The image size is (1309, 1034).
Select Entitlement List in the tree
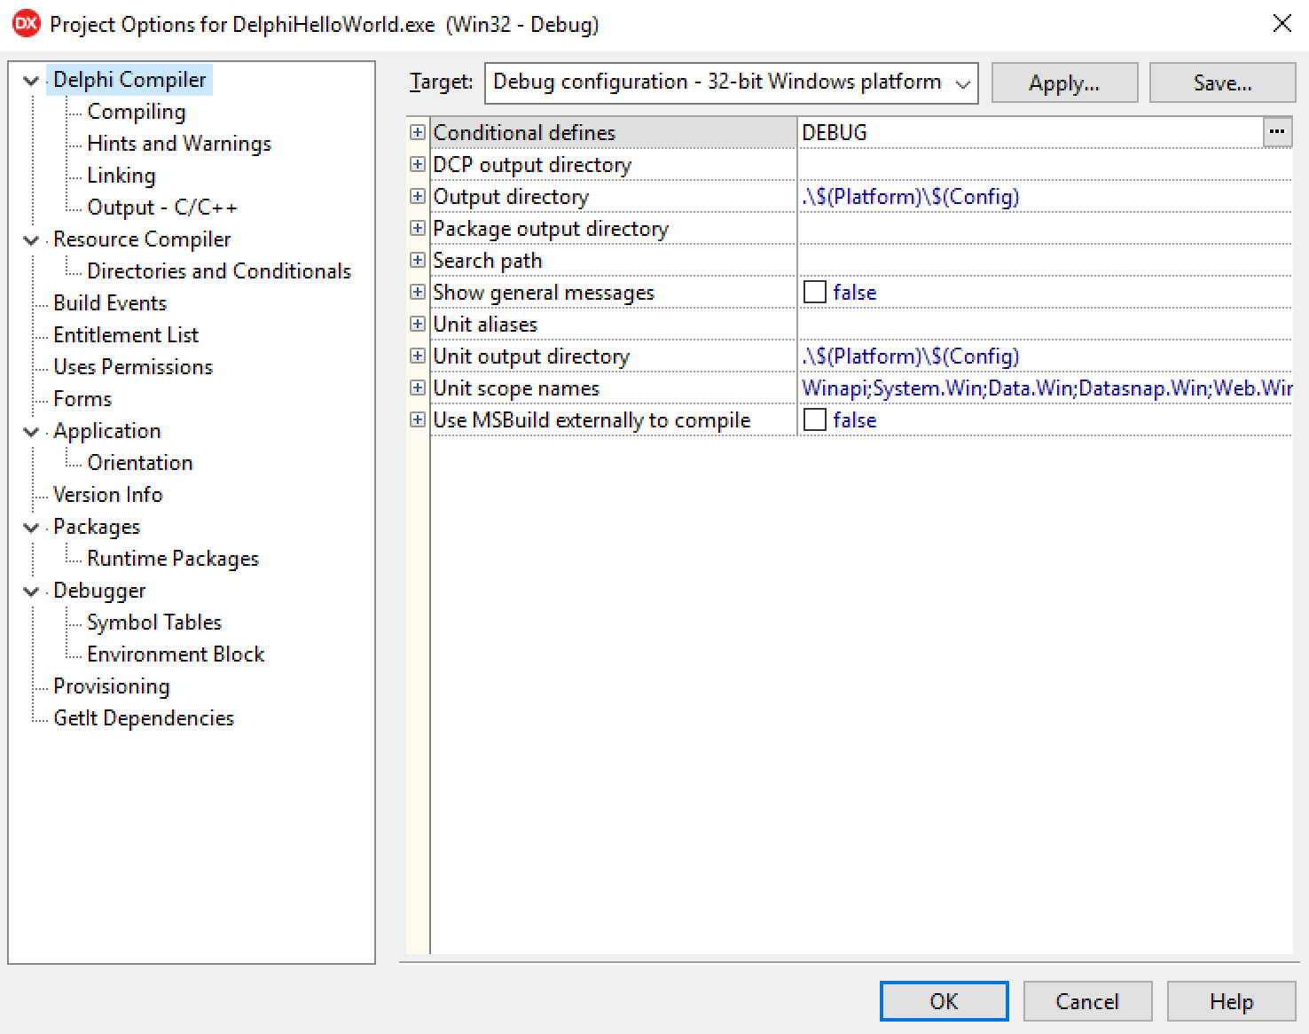(126, 335)
